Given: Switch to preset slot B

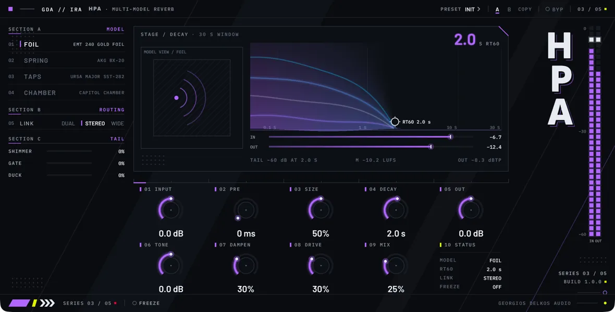Looking at the screenshot, I should [509, 9].
